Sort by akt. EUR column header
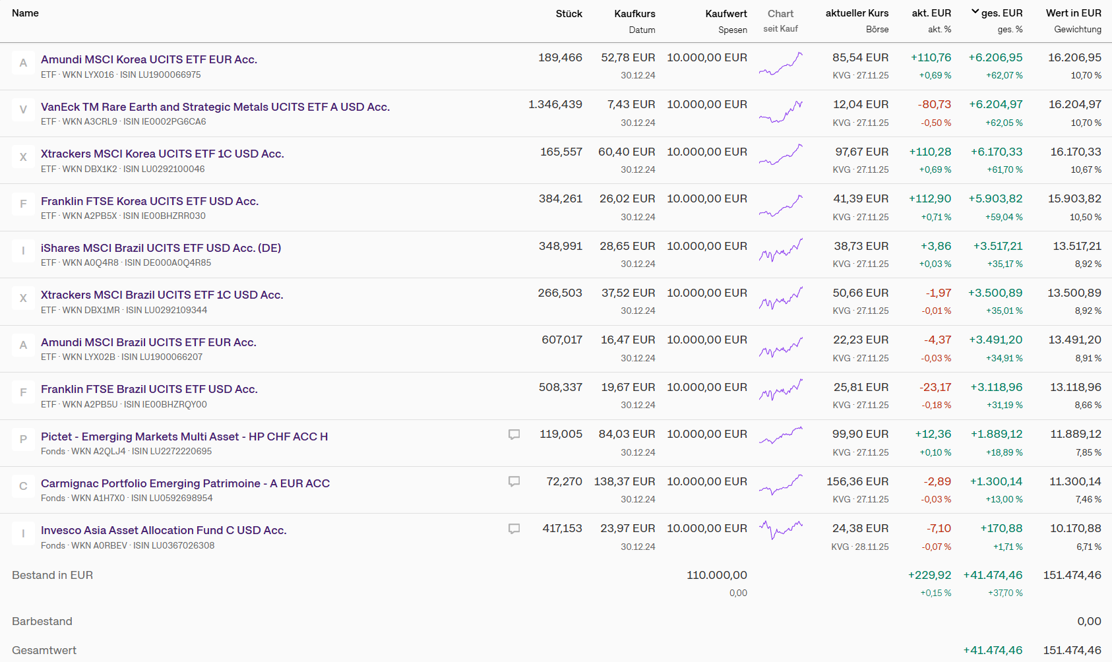This screenshot has width=1112, height=662. (931, 13)
